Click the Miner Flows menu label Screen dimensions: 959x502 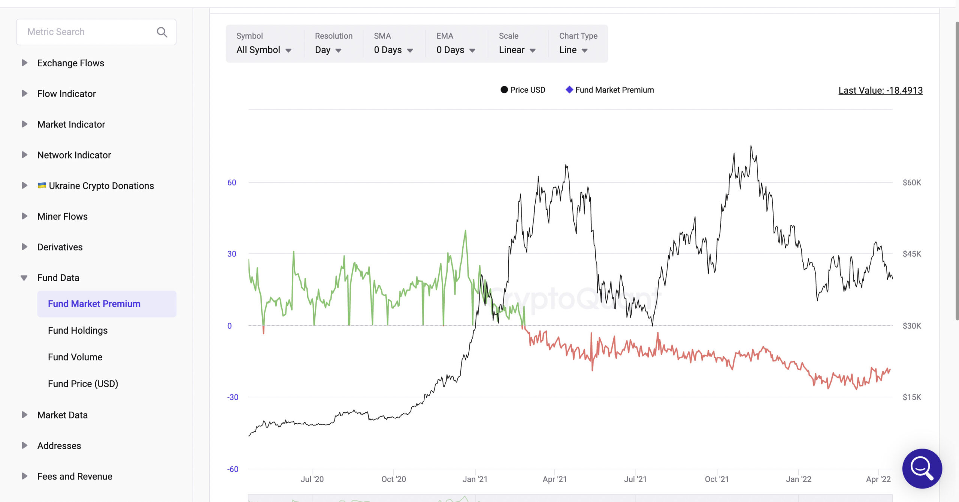tap(63, 216)
